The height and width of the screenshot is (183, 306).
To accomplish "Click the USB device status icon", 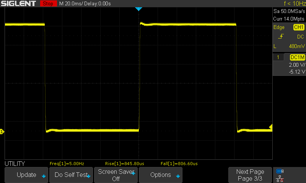I will coord(280,171).
